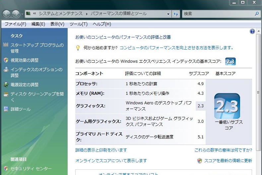Open インデックスのオプションの調整 link
This screenshot has width=262, height=175.
(36, 72)
